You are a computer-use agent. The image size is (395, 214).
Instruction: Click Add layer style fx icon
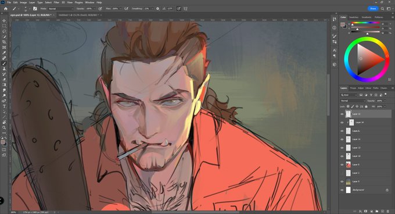click(360, 211)
